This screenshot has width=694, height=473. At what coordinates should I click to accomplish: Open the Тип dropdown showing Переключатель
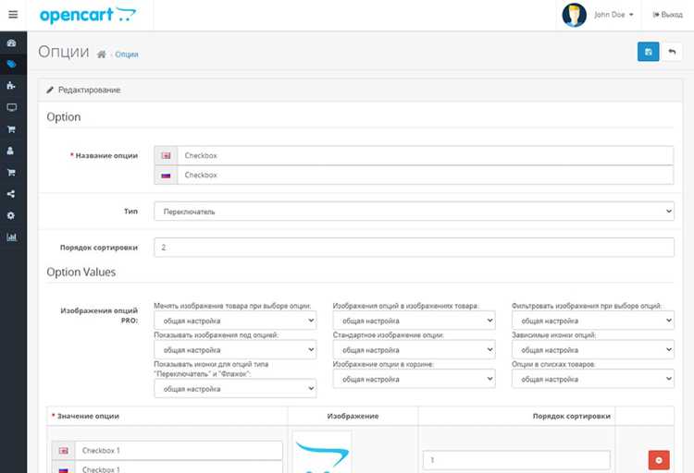coord(414,212)
